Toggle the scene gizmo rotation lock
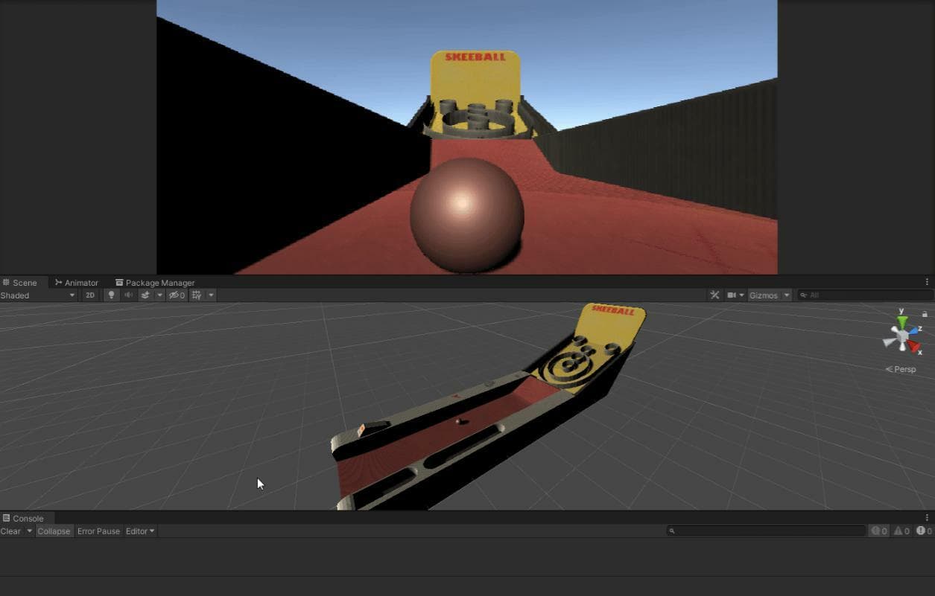The height and width of the screenshot is (596, 935). tap(925, 314)
